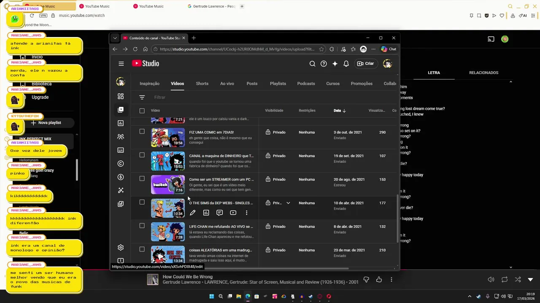Select RELACIONADOS tab in YouTube Music
Screen dimensions: 540x303
pyautogui.click(x=483, y=73)
